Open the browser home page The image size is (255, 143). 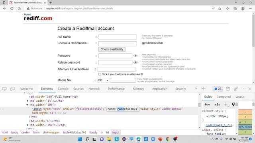(x=19, y=8)
